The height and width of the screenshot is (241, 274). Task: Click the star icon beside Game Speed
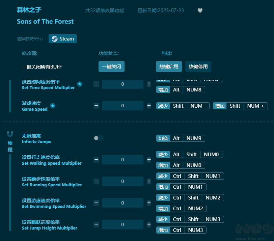pyautogui.click(x=53, y=106)
